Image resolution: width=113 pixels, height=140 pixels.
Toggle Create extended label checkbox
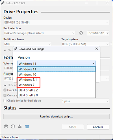click(5, 95)
